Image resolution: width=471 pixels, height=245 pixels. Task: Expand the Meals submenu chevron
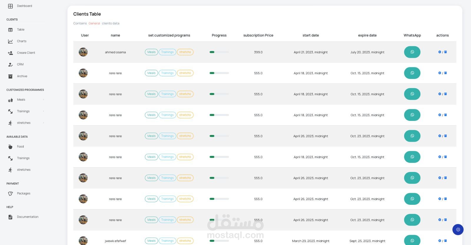44,100
